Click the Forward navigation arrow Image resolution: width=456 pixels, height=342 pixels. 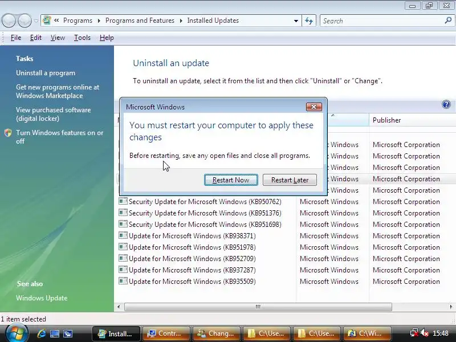pyautogui.click(x=25, y=21)
